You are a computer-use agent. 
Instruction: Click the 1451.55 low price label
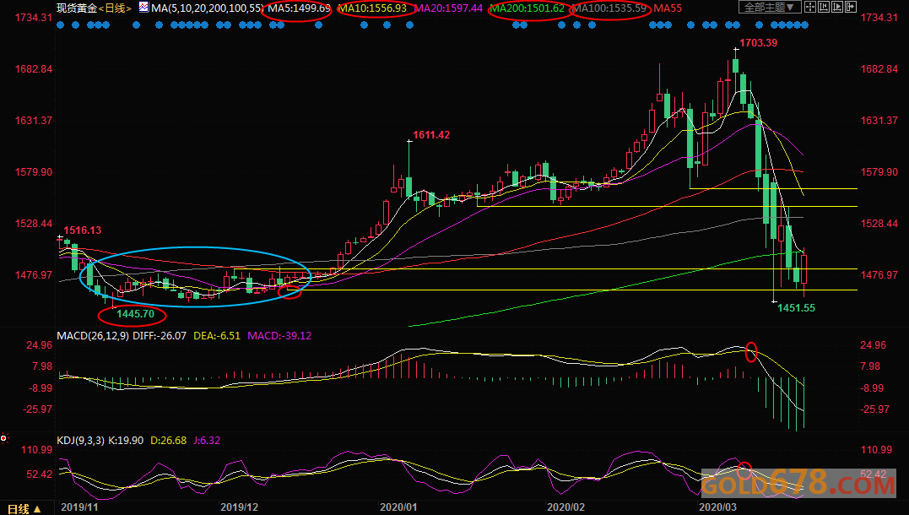(x=796, y=308)
